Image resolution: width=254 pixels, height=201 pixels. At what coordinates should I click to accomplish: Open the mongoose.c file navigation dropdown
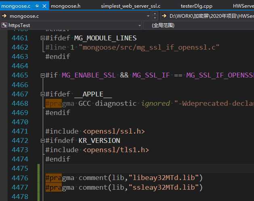[149, 16]
